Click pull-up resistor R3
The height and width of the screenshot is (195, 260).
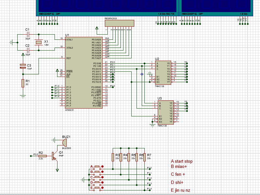(x=113, y=157)
